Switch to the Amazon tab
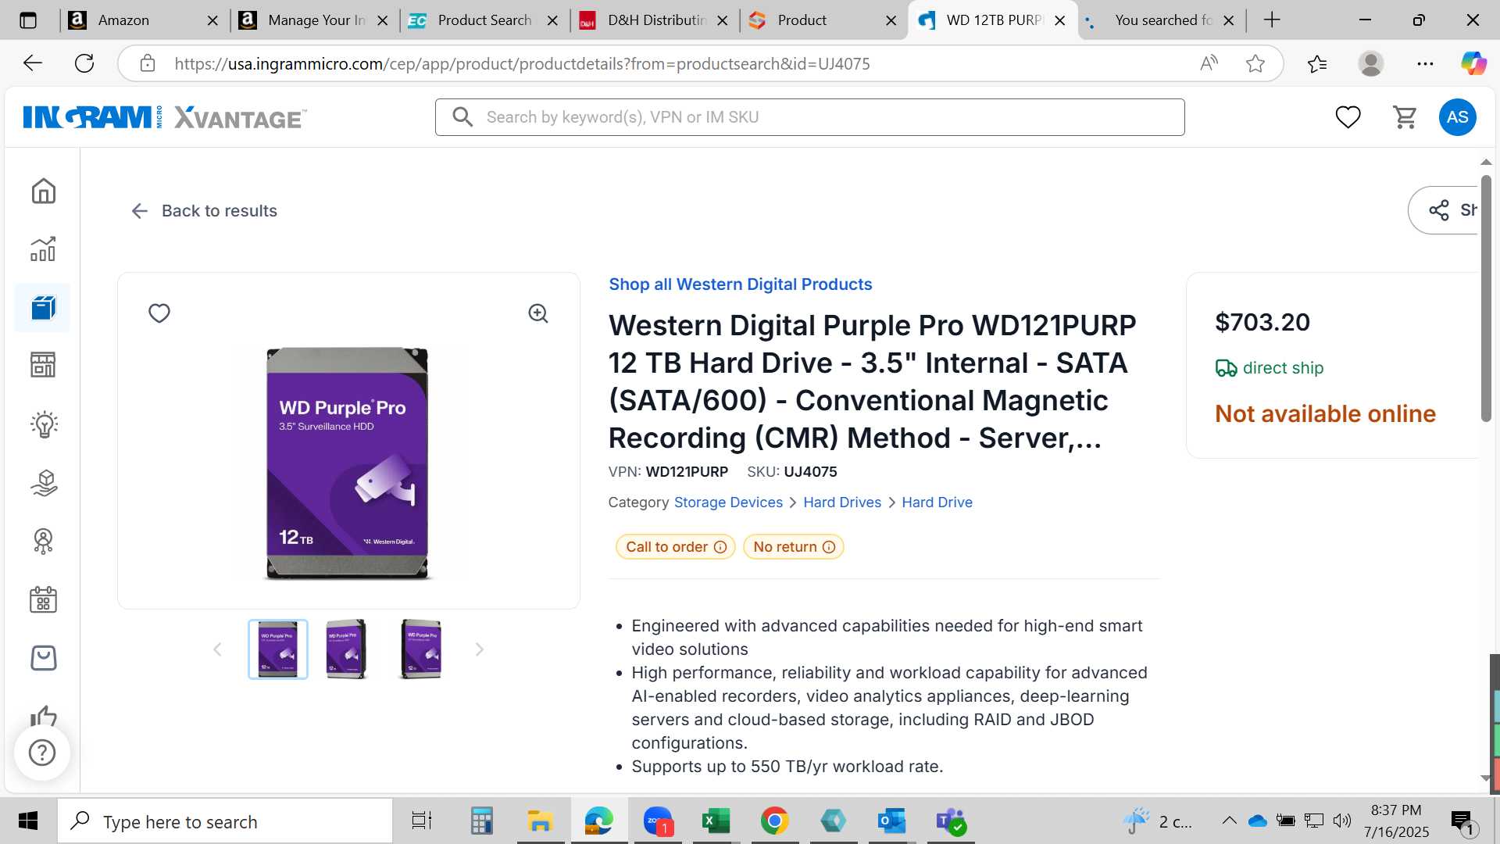 coord(125,20)
